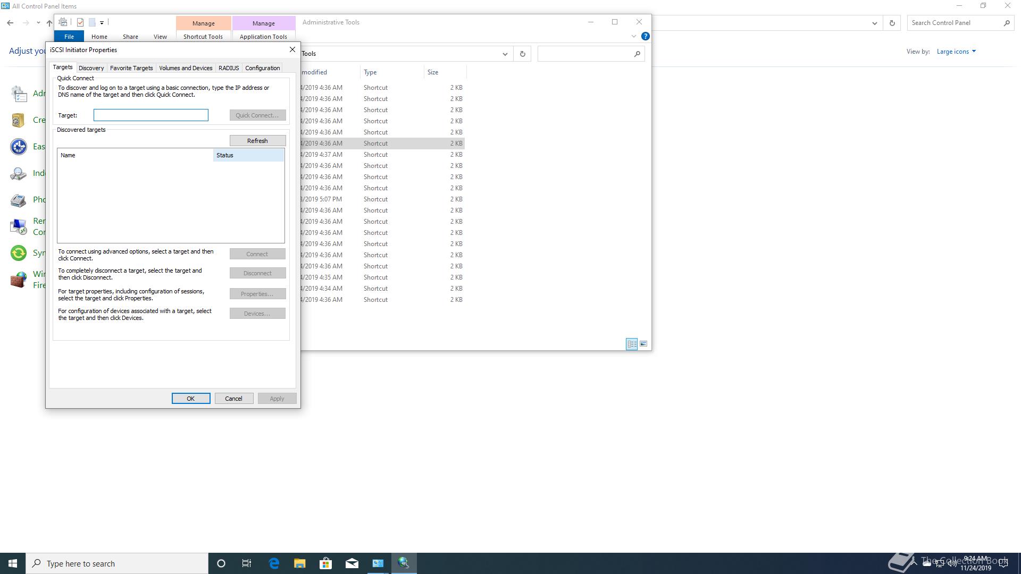
Task: Close iSCSI Initiator Properties with X
Action: 292,49
